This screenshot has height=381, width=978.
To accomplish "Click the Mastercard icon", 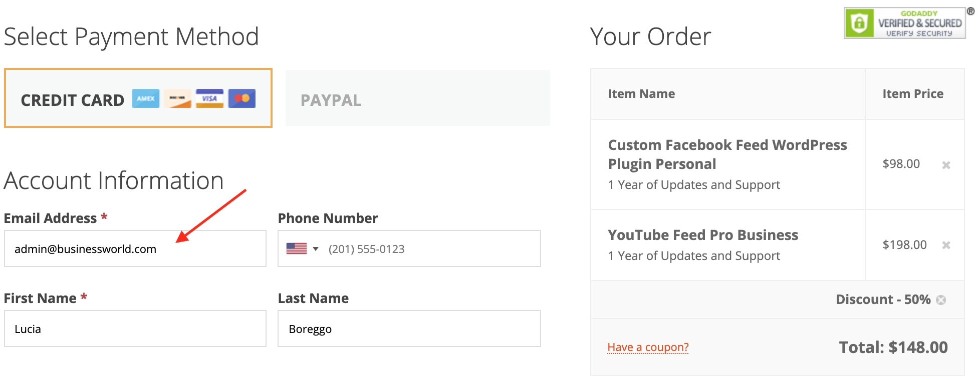I will 242,98.
